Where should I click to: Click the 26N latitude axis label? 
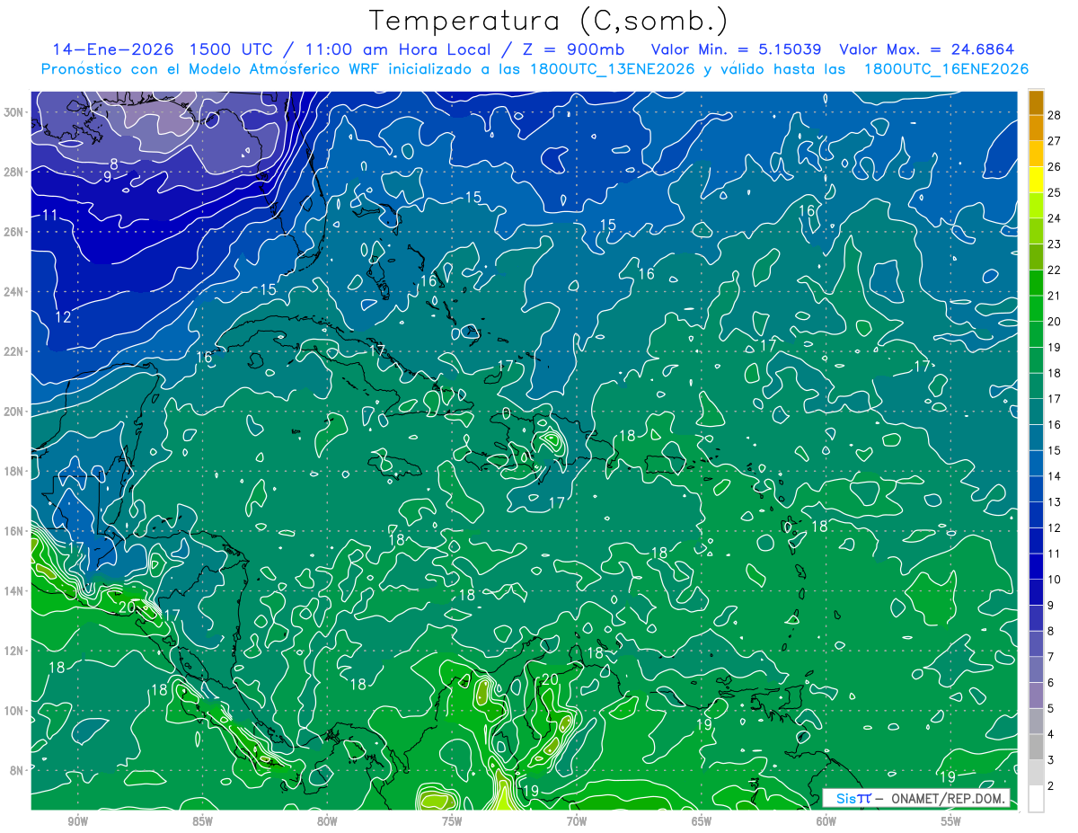[x=13, y=232]
